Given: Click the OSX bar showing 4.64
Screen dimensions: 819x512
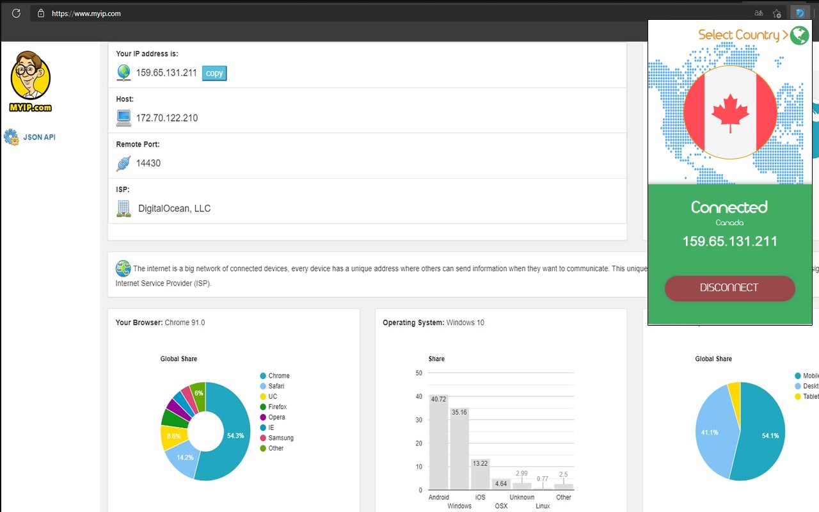Looking at the screenshot, I should click(501, 484).
